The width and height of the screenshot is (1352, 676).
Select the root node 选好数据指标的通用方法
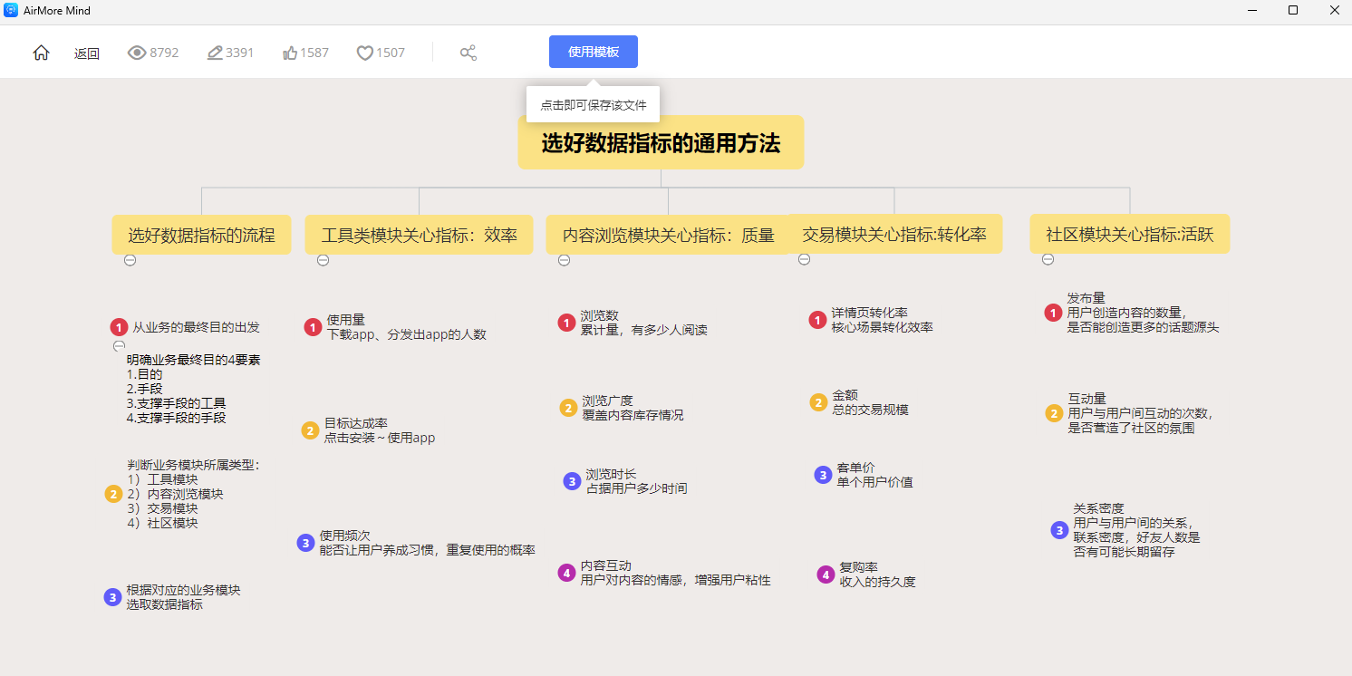pyautogui.click(x=661, y=143)
